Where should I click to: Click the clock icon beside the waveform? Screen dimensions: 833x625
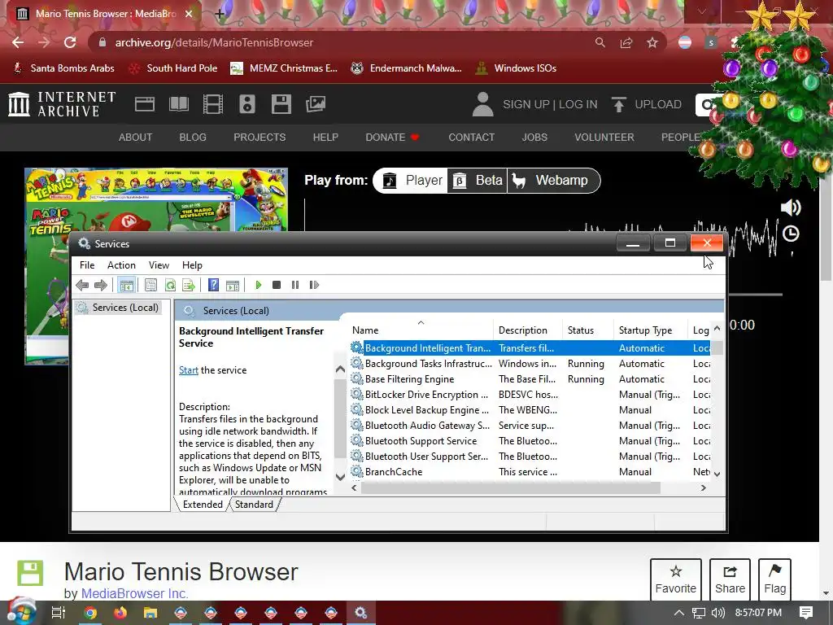[791, 234]
